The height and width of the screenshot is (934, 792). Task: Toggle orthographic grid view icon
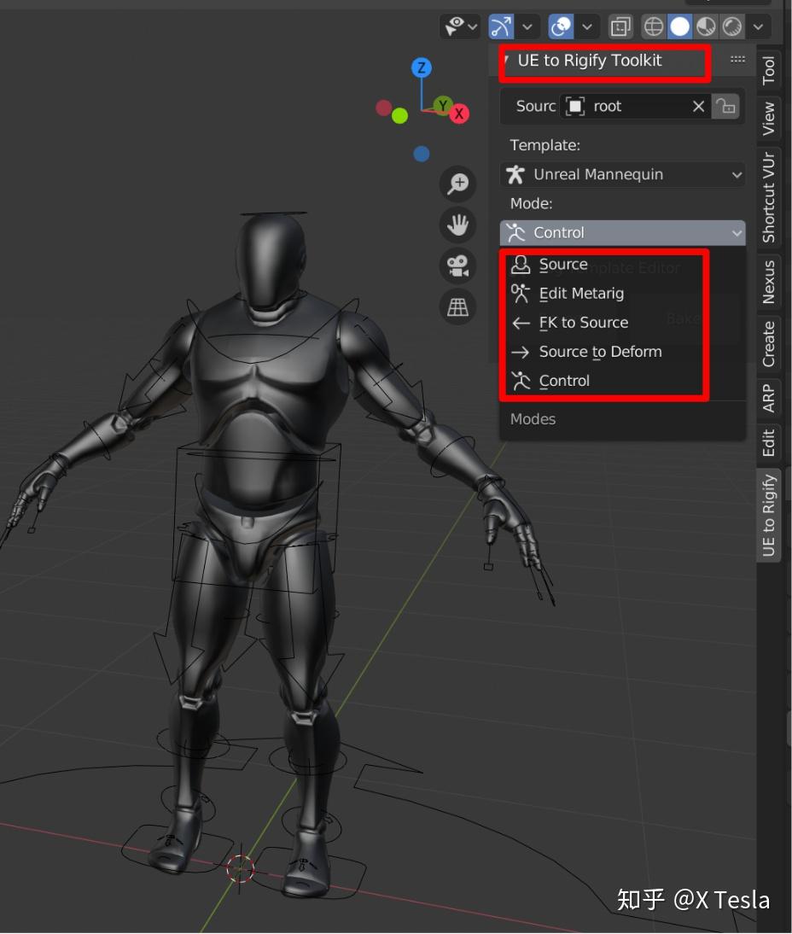coord(458,306)
